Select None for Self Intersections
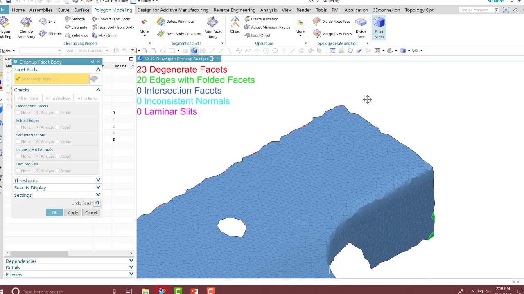Viewport: 524px width, 294px height. click(18, 142)
